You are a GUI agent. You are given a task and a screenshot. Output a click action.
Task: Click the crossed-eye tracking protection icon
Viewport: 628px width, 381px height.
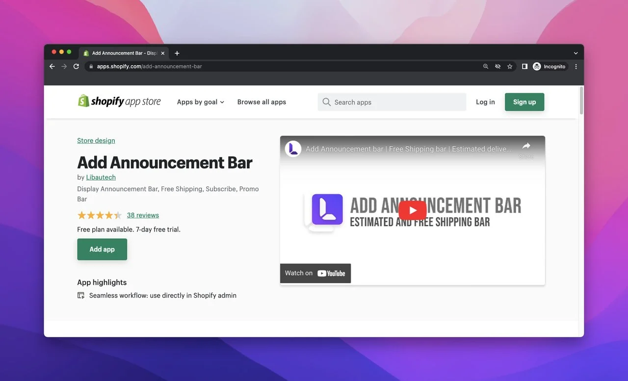[498, 67]
